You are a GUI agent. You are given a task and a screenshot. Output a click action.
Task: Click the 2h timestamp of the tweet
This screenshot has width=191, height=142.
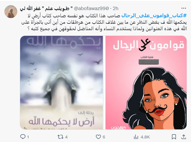[x=115, y=9]
